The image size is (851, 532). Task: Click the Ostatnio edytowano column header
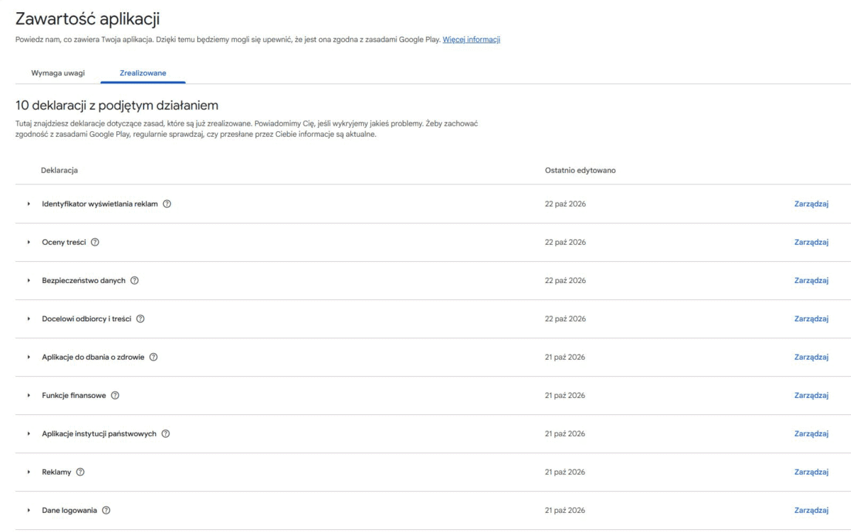(x=580, y=170)
